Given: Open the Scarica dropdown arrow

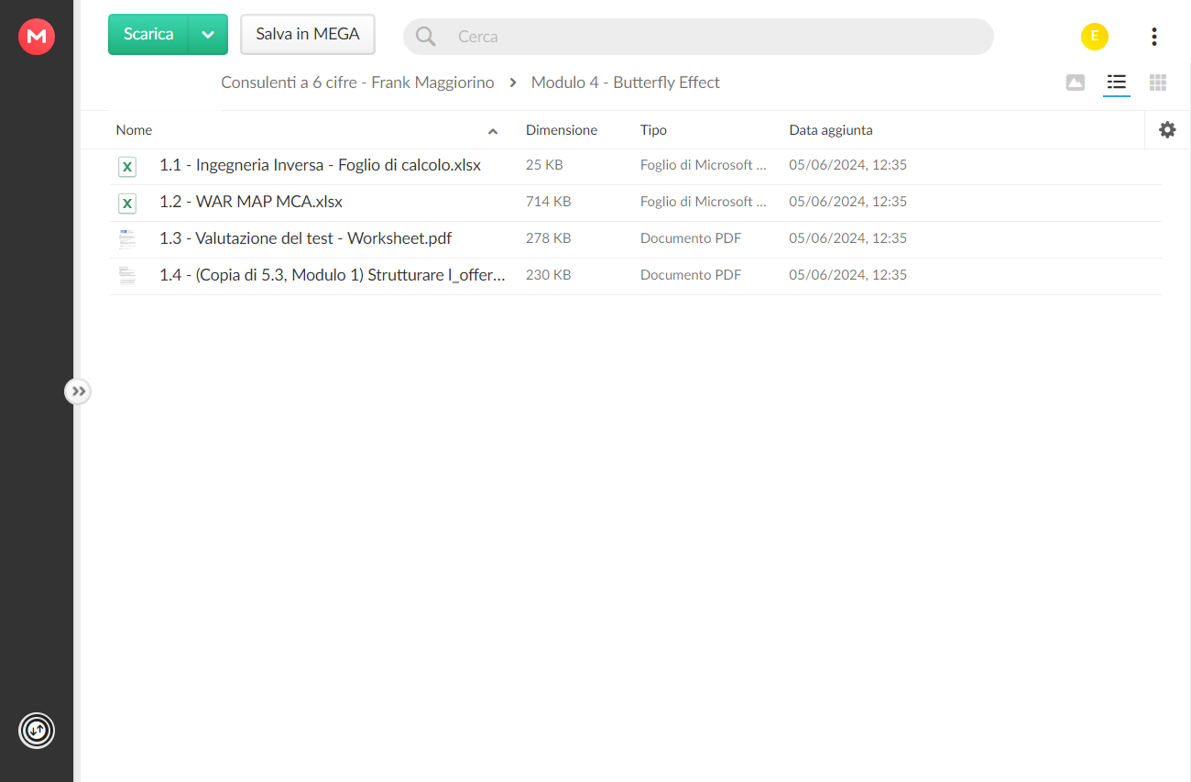Looking at the screenshot, I should pos(208,35).
